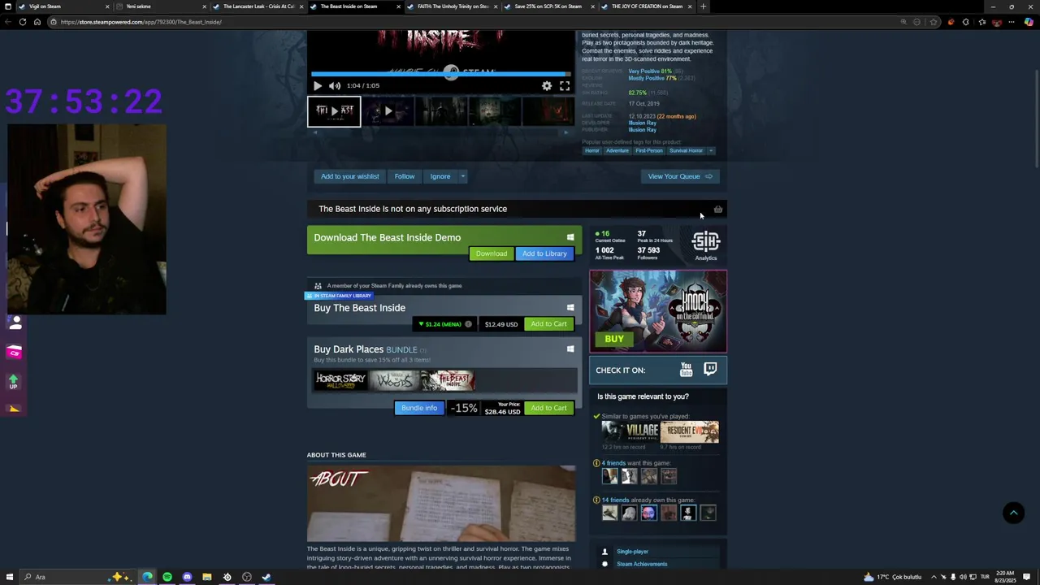Open Windows Start menu
Screen dimensions: 1040x585
9,577
